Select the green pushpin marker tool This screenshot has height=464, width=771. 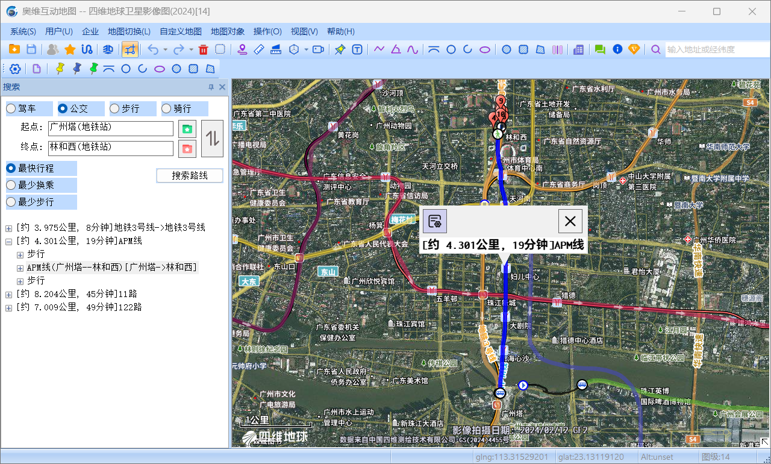click(93, 69)
